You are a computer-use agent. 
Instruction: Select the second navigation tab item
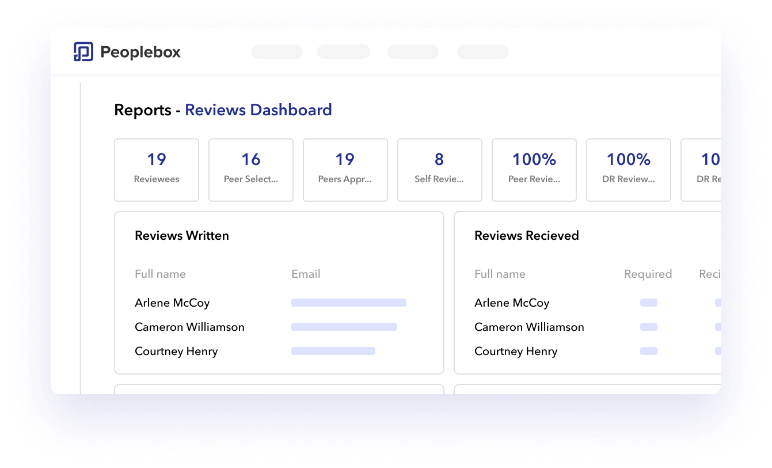coord(343,51)
